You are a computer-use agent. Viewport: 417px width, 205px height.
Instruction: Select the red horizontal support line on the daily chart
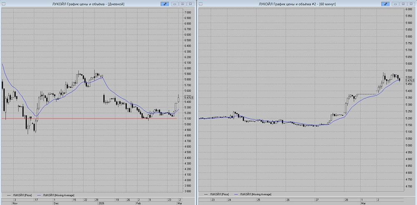coord(89,118)
